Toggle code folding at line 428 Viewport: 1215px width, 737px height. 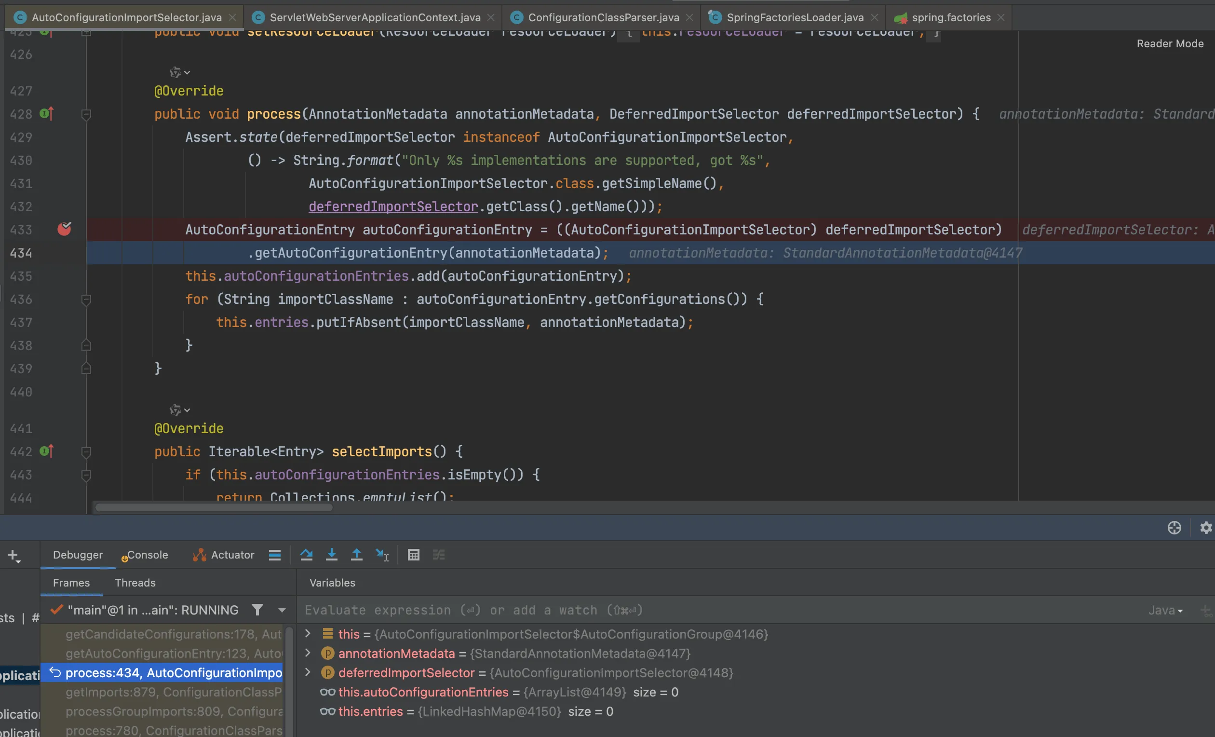pos(86,114)
